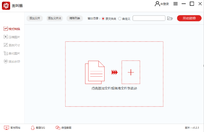Screen dimensions: 204x132
Task: Click the 添加文件夹 button
Action: pyautogui.click(x=55, y=18)
